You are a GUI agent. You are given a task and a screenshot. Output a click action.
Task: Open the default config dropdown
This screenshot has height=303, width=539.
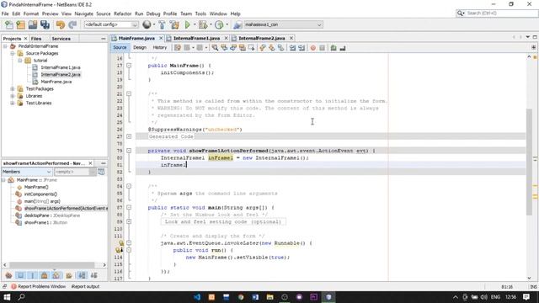tap(110, 24)
